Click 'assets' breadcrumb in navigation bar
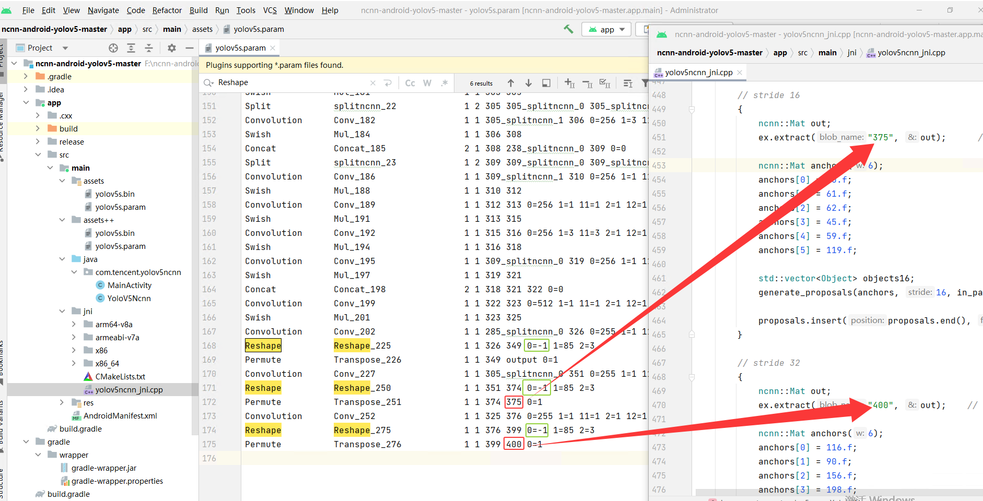The image size is (983, 501). coord(202,29)
